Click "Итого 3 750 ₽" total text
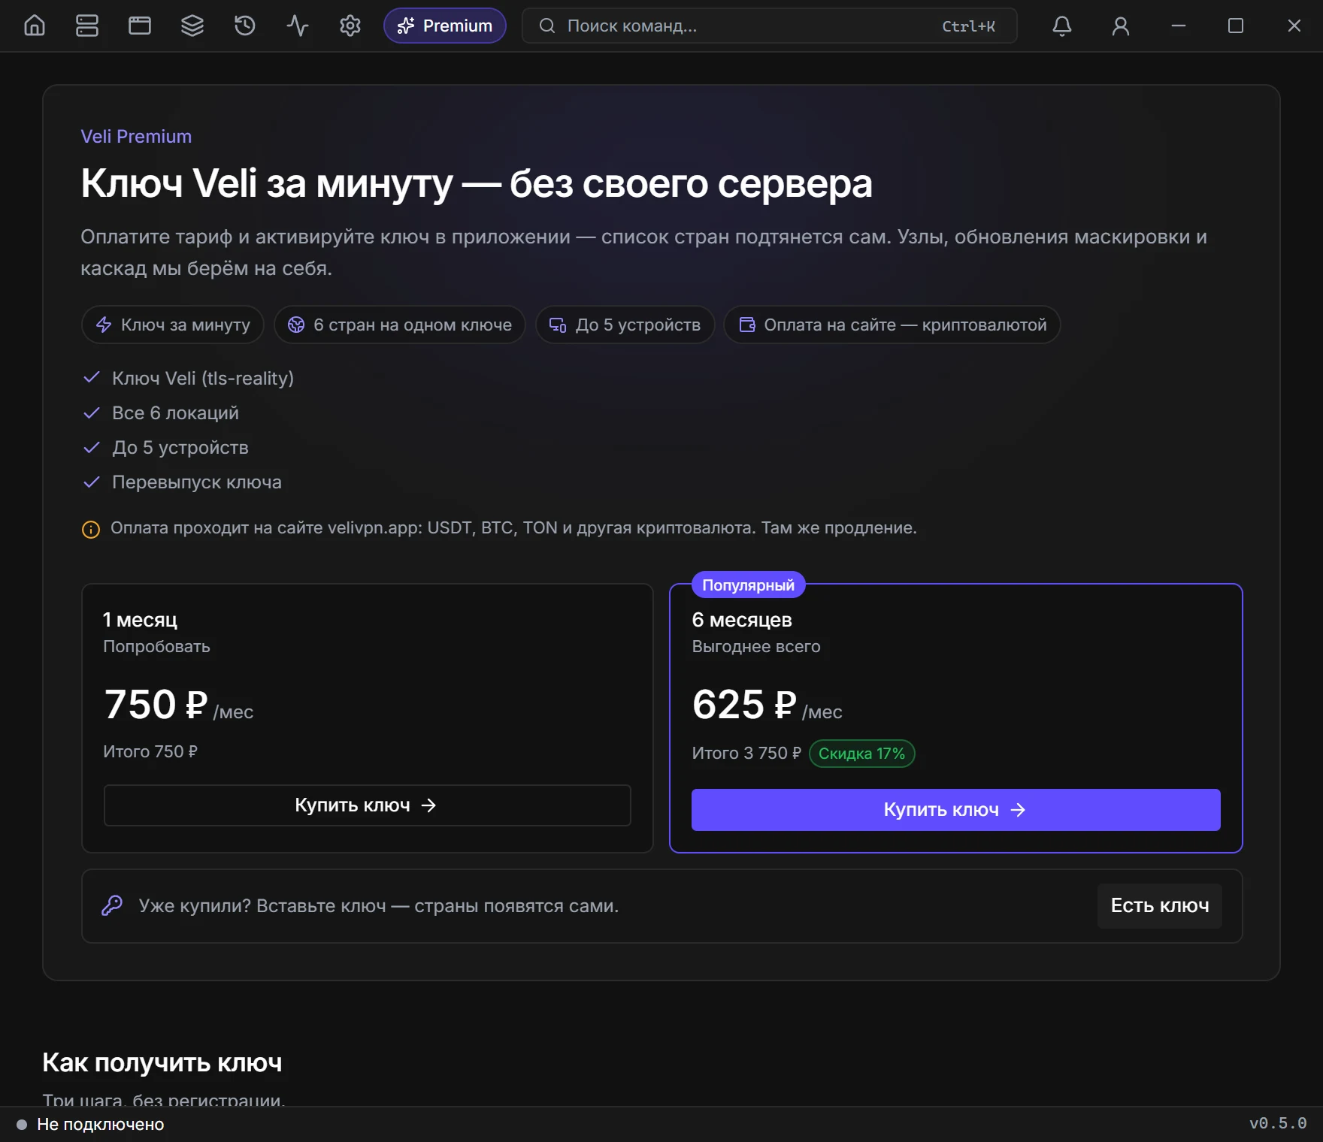Screen dimensions: 1323x1142 746,754
